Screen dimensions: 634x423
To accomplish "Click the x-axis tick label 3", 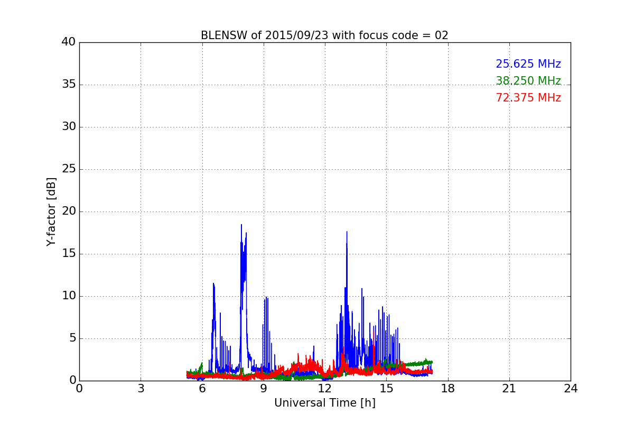I will point(141,389).
